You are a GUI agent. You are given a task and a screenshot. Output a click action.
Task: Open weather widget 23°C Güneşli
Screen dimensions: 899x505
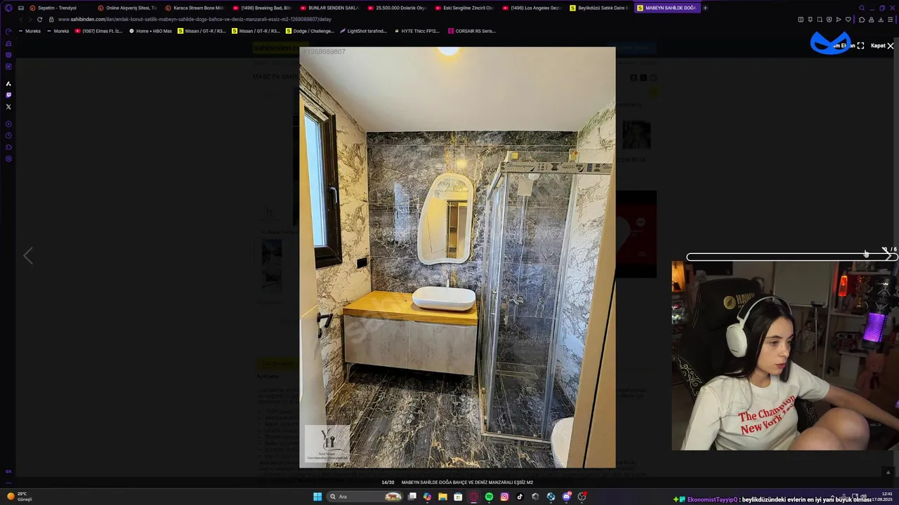(x=20, y=496)
